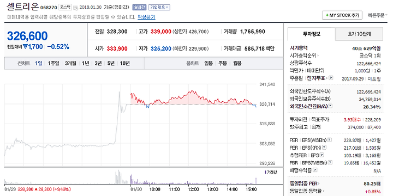Click the change percentage -0.52%

pyautogui.click(x=58, y=47)
